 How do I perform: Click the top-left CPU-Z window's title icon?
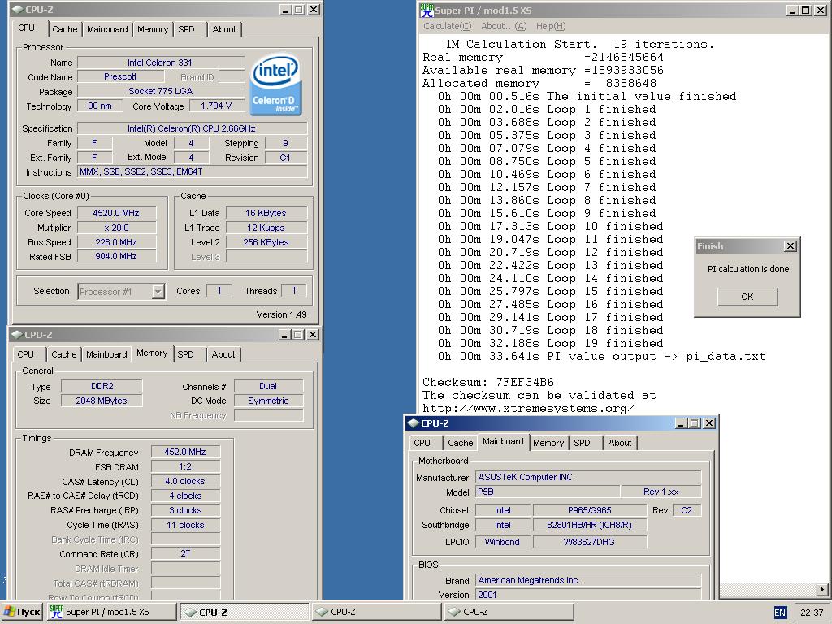(x=17, y=10)
